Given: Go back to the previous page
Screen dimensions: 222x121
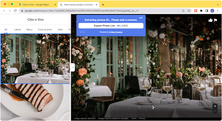Looking at the screenshot, I should [4, 11].
